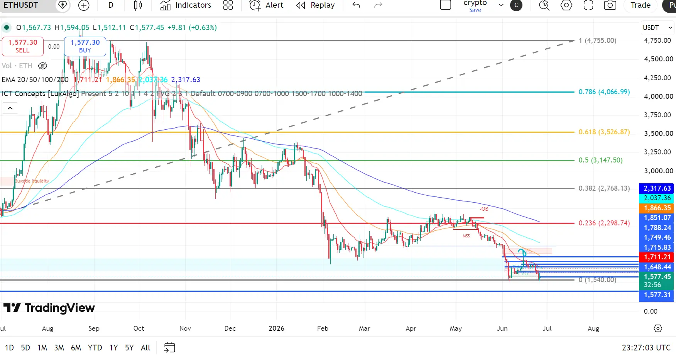
Task: Click the 1,577.30 SELL button
Action: click(23, 46)
